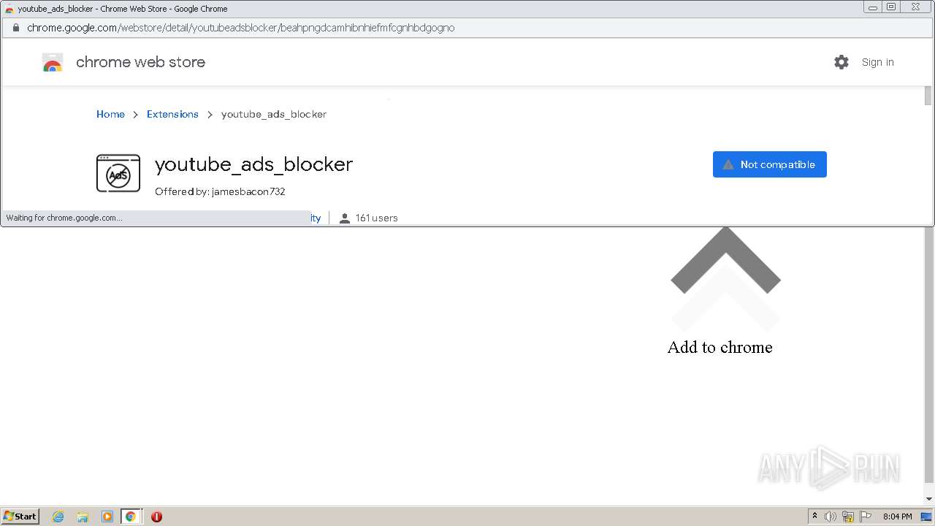The width and height of the screenshot is (935, 526).
Task: Open the Windows Start menu
Action: (x=20, y=516)
